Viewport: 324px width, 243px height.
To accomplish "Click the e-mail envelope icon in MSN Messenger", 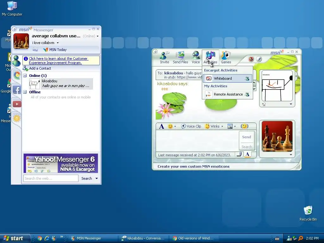I will pos(35,49).
